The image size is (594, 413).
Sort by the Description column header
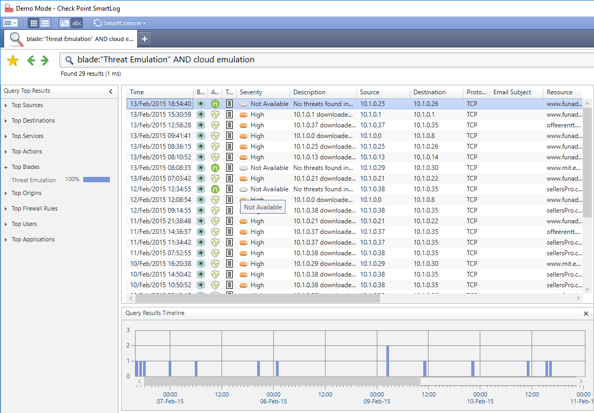(323, 92)
